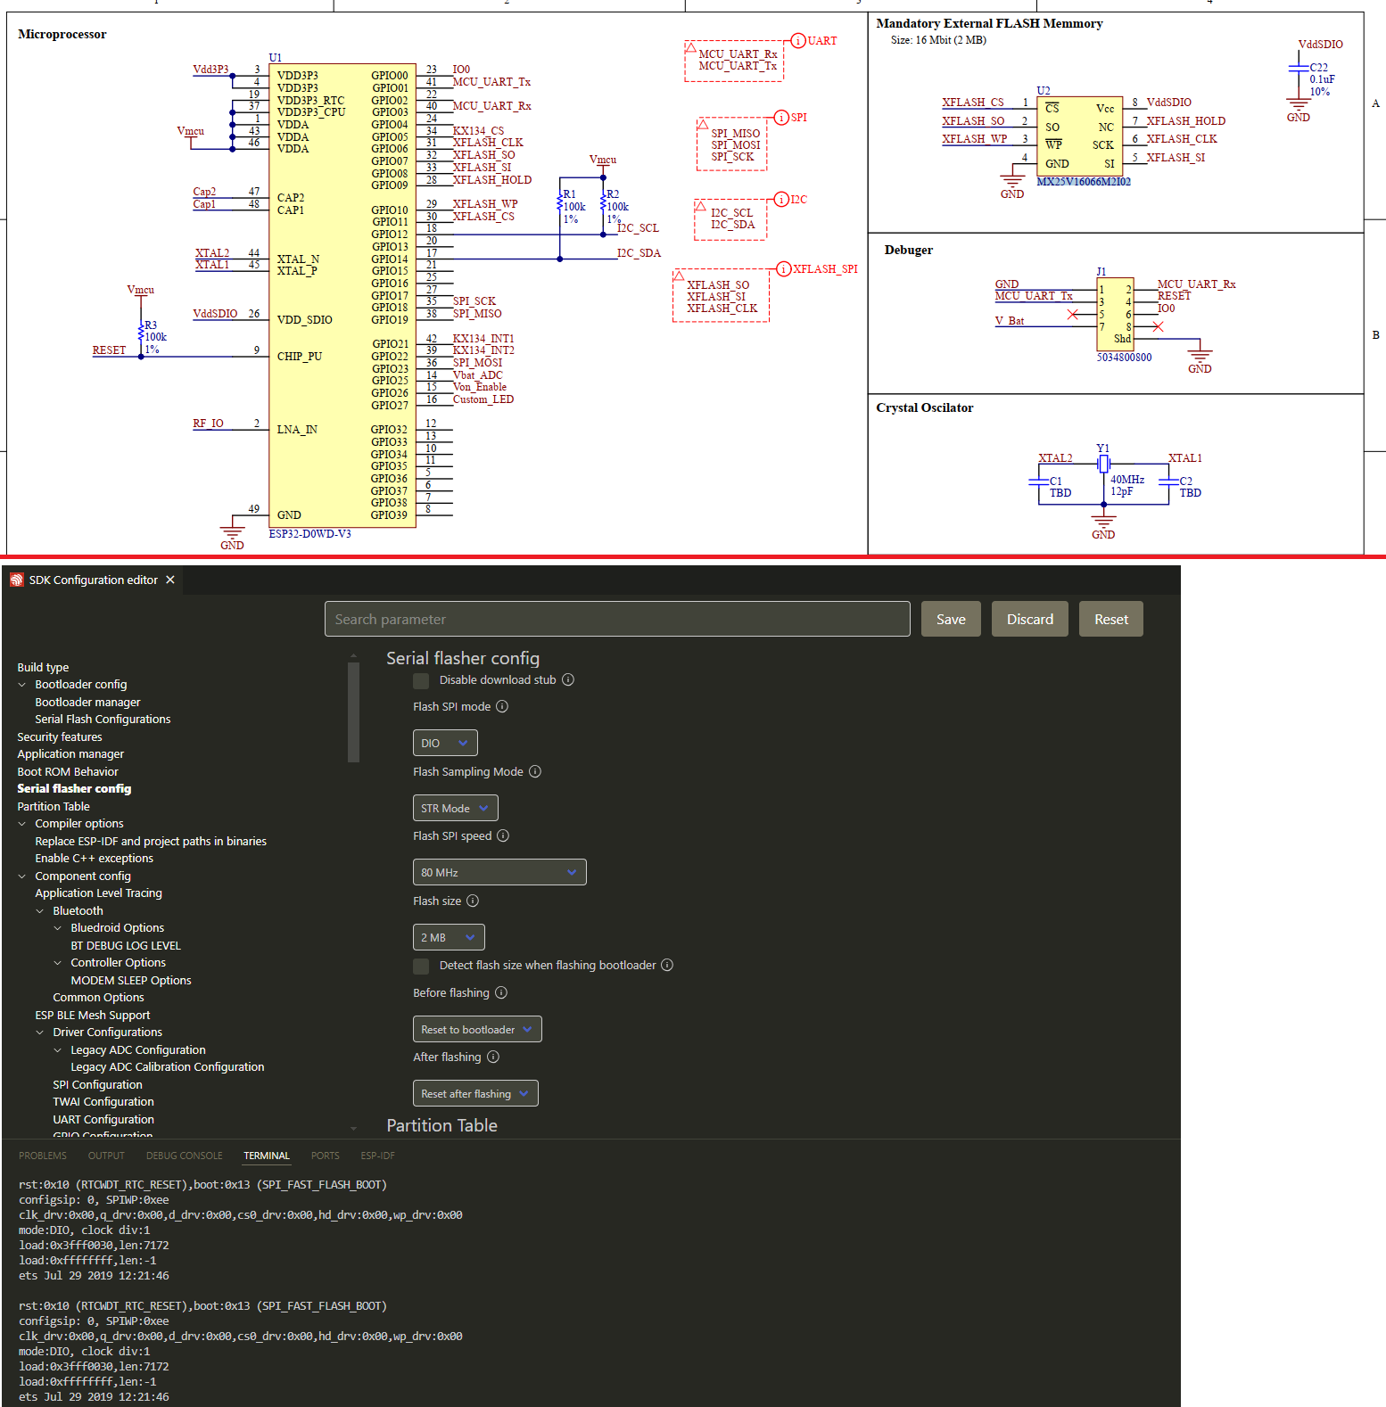Switch to the OUTPUT panel tab
This screenshot has width=1386, height=1407.
pos(106,1156)
